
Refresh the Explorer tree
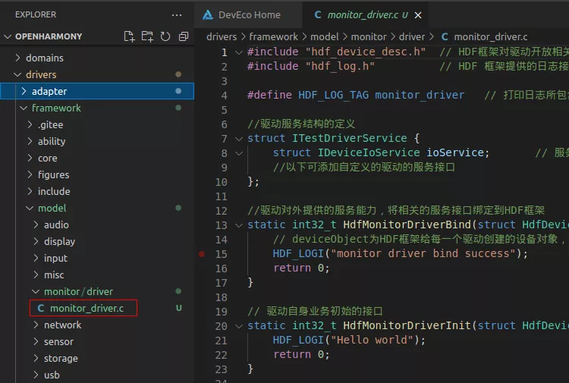165,36
